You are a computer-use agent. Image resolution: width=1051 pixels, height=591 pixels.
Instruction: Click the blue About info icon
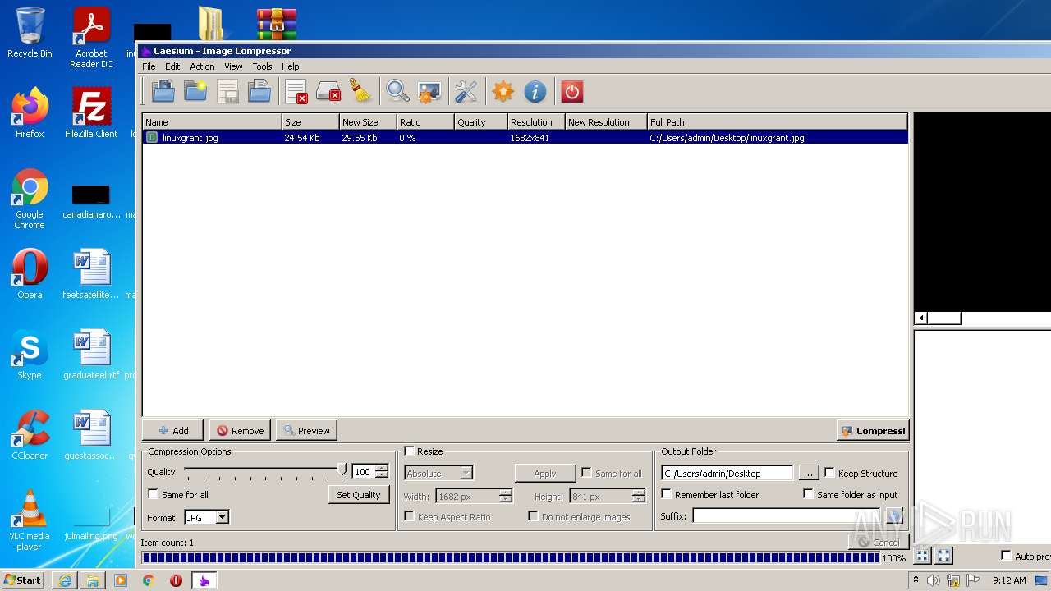pos(535,91)
